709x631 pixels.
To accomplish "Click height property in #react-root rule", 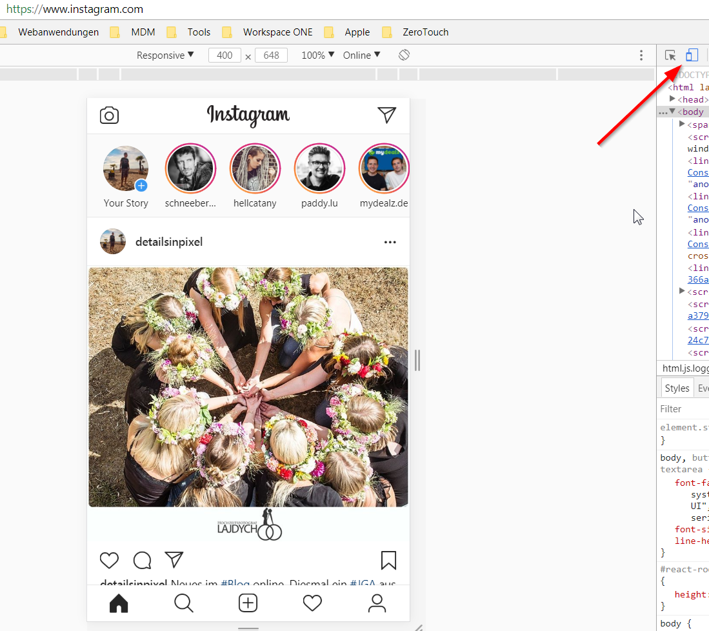I will tap(691, 594).
